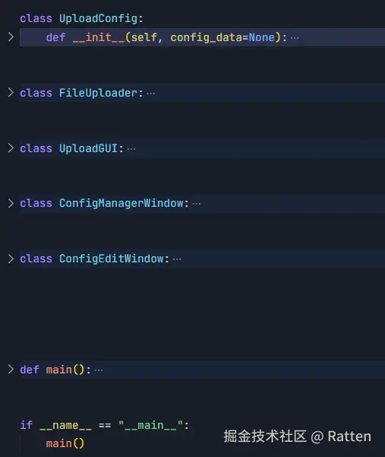Click the __name__ variable
The width and height of the screenshot is (385, 457).
point(66,426)
